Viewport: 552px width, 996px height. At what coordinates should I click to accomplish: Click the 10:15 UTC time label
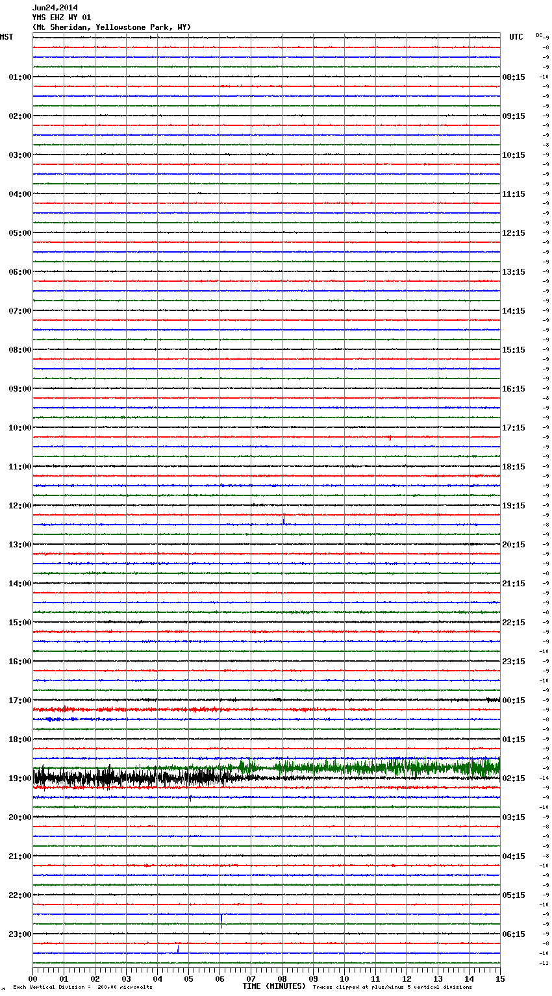click(514, 155)
